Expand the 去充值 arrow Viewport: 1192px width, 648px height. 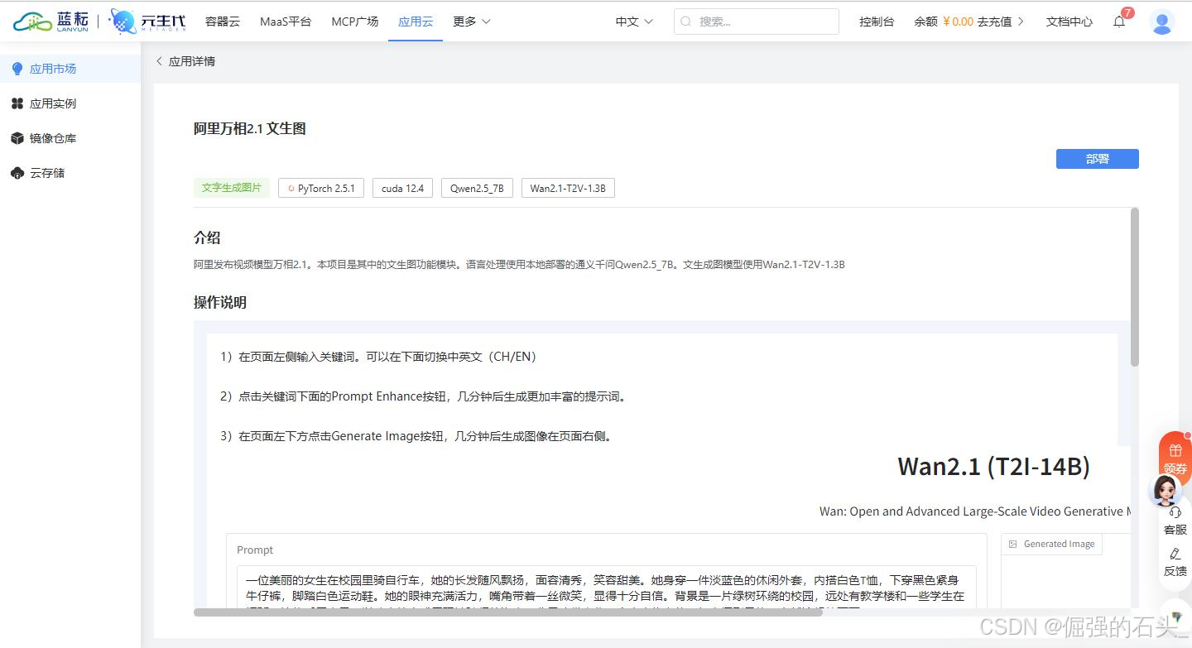tap(1020, 22)
